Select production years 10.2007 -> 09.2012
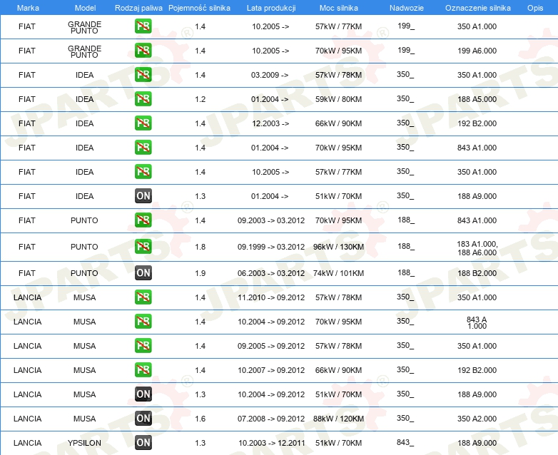Viewport: 558px width, 455px height. (271, 370)
